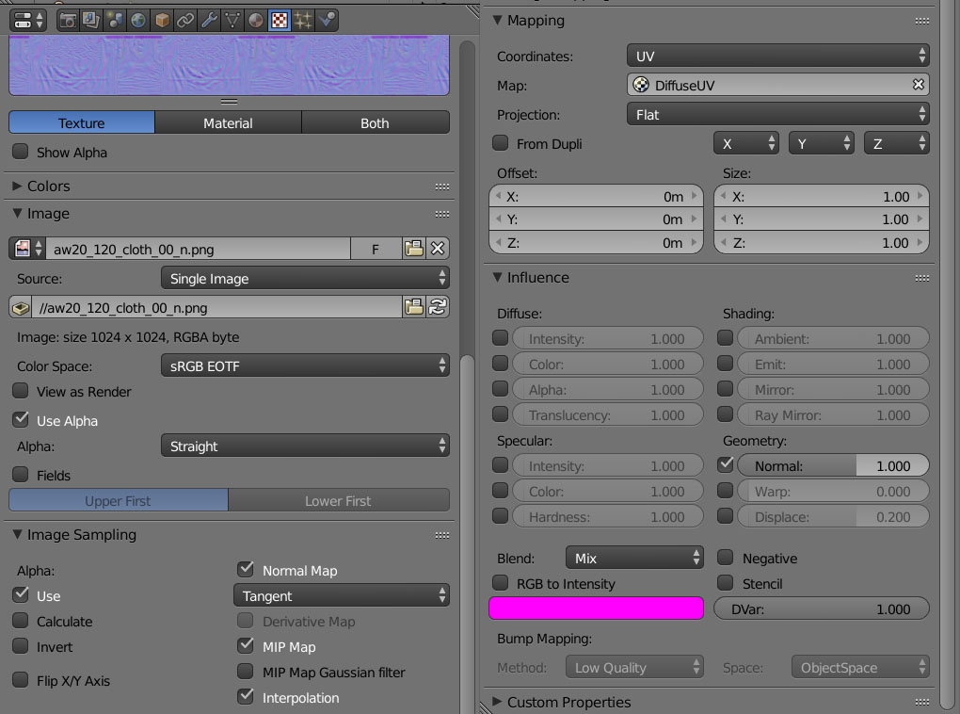Open the Coordinates UV dropdown
Viewport: 960px width, 714px height.
click(777, 56)
